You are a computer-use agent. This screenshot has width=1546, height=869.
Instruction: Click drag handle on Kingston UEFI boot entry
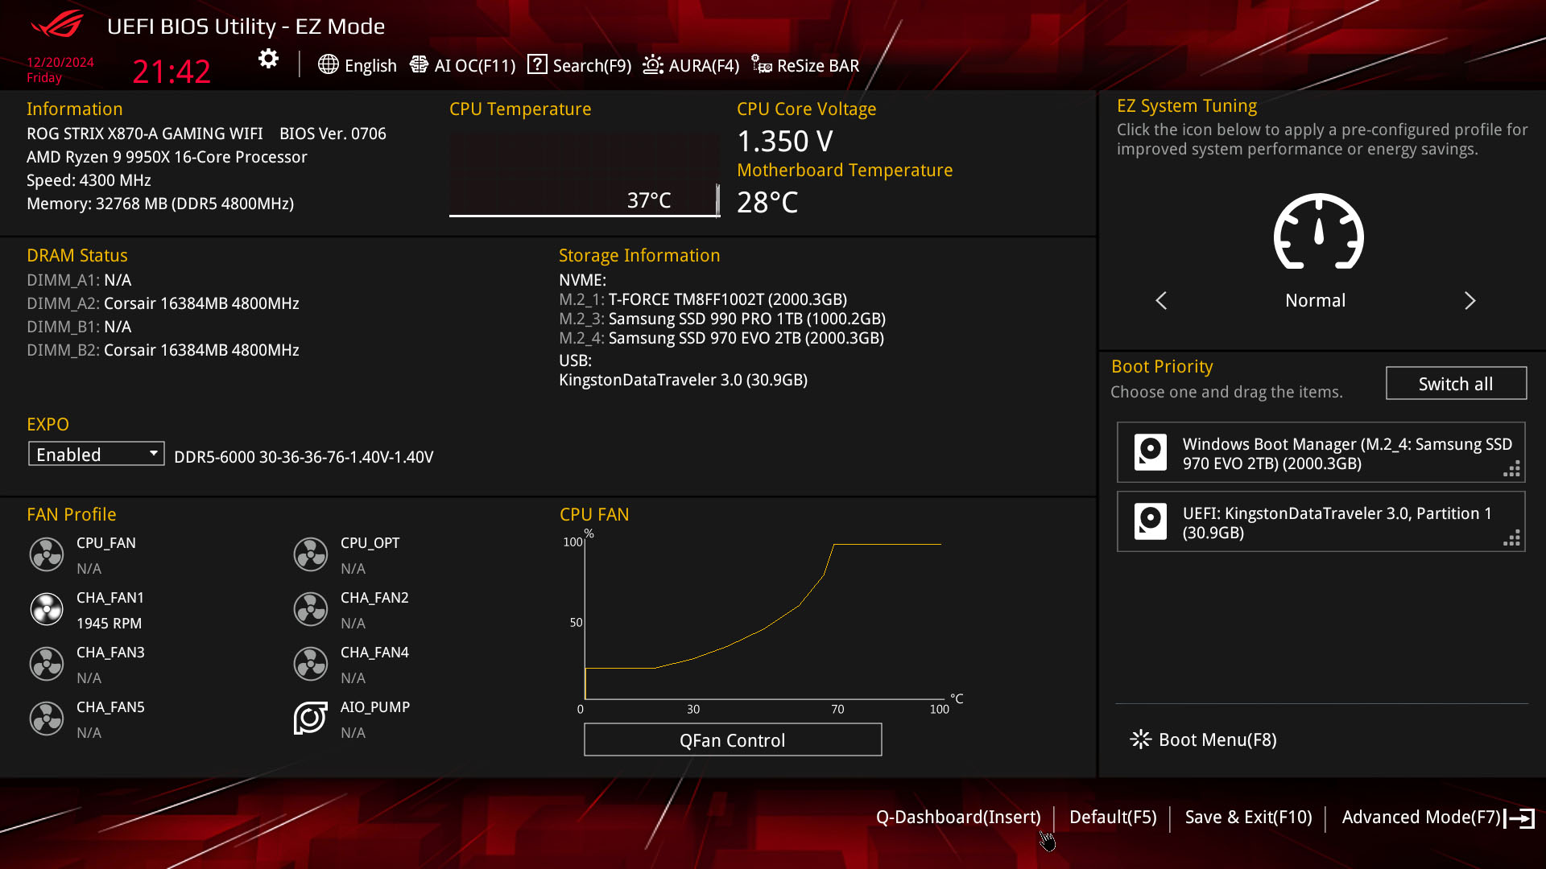coord(1511,538)
